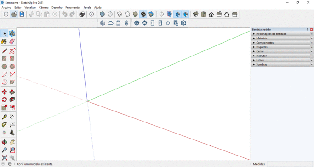Open the Ferramentas menu
This screenshot has height=167, width=314.
coord(73,7)
